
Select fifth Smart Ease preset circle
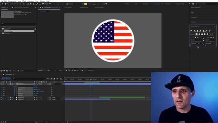click(x=207, y=34)
